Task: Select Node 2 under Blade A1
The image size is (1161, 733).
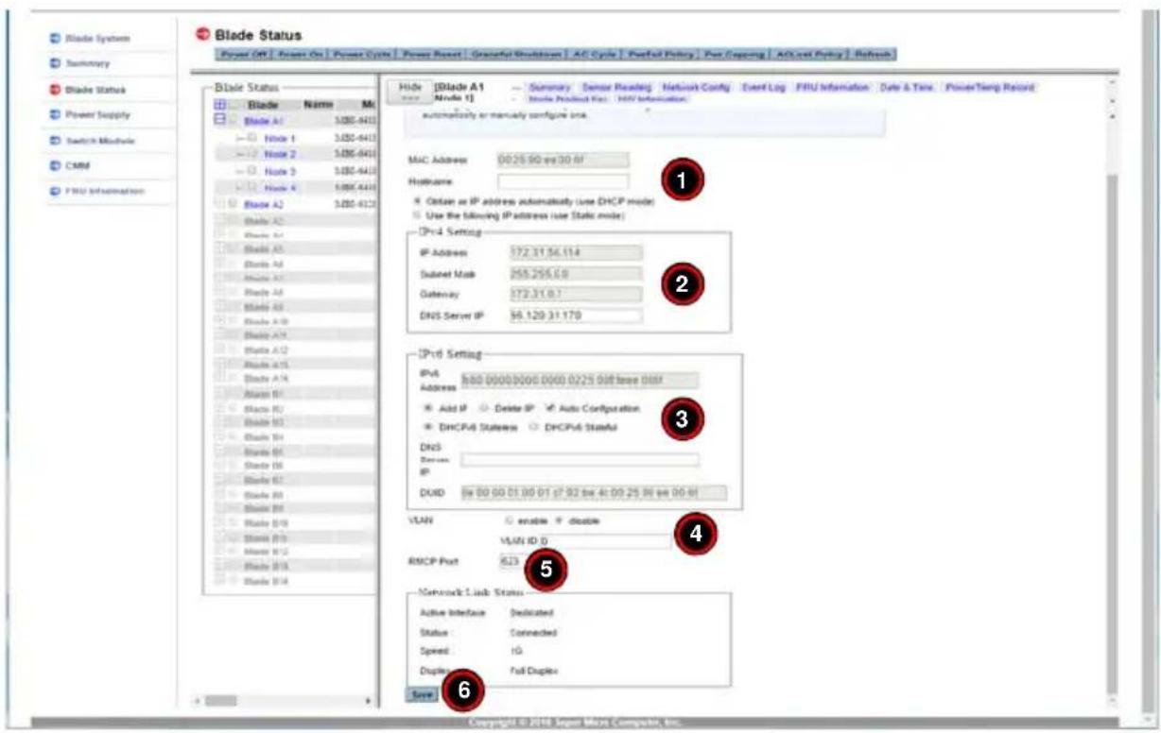Action: pyautogui.click(x=280, y=154)
